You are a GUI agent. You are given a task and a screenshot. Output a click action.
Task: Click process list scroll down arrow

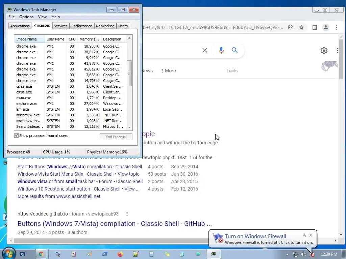[129, 127]
